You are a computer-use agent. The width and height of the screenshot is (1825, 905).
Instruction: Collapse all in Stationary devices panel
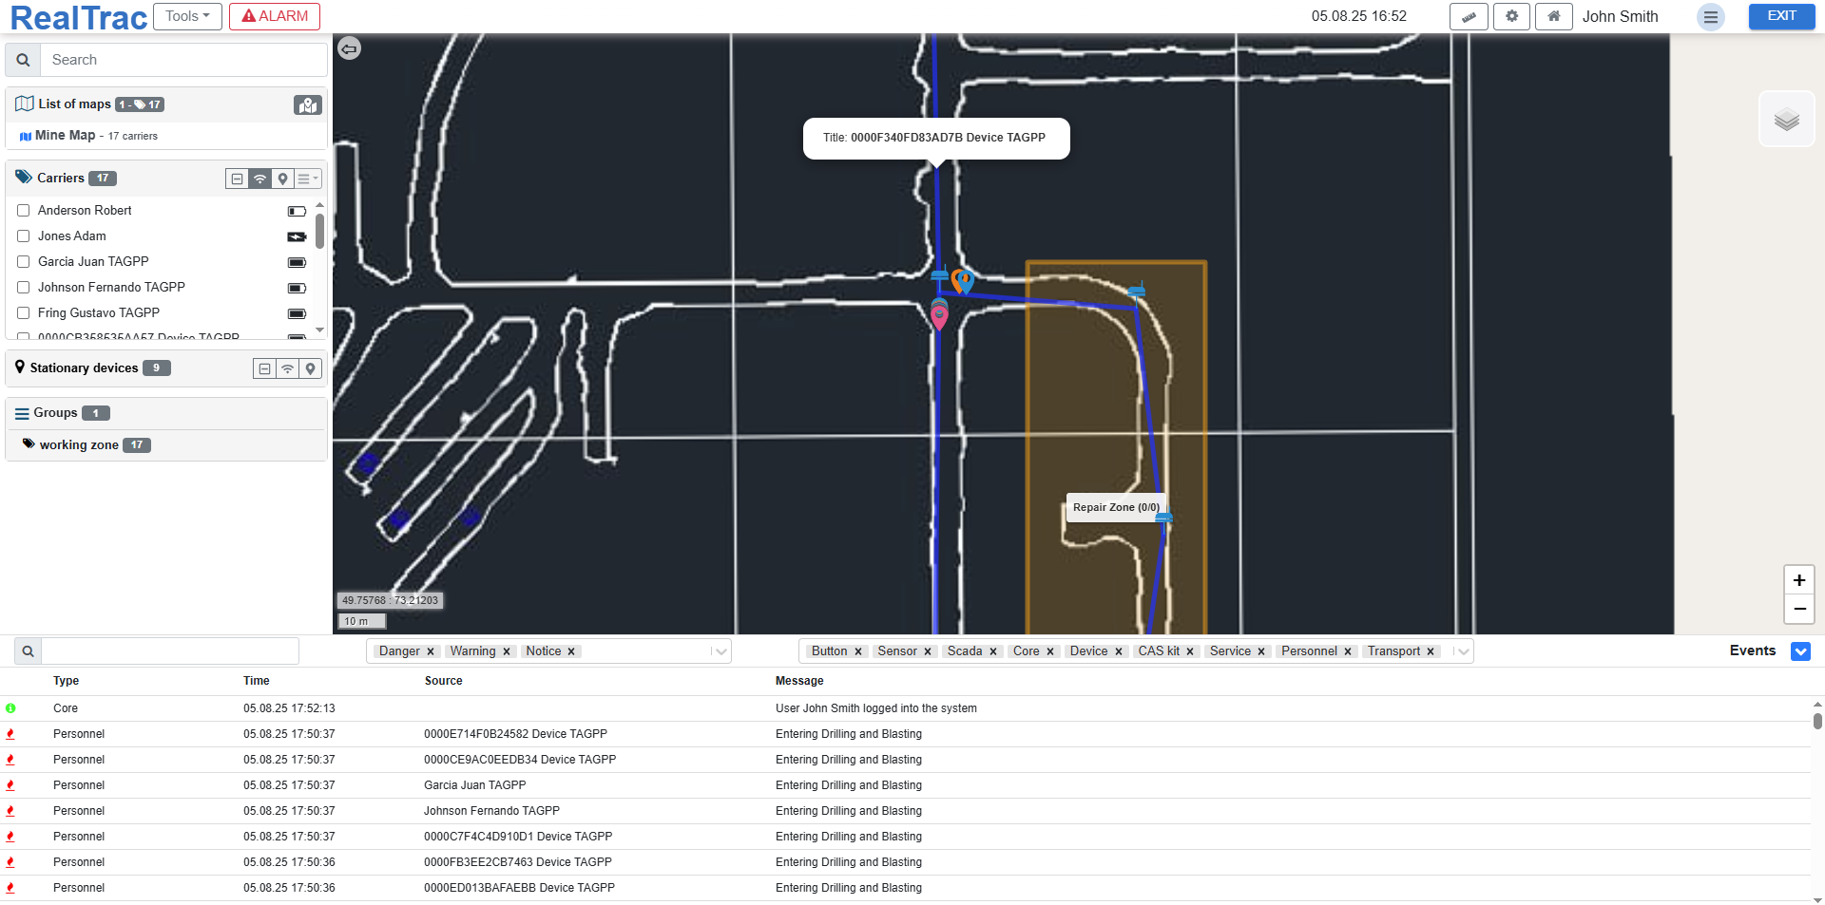tap(264, 368)
